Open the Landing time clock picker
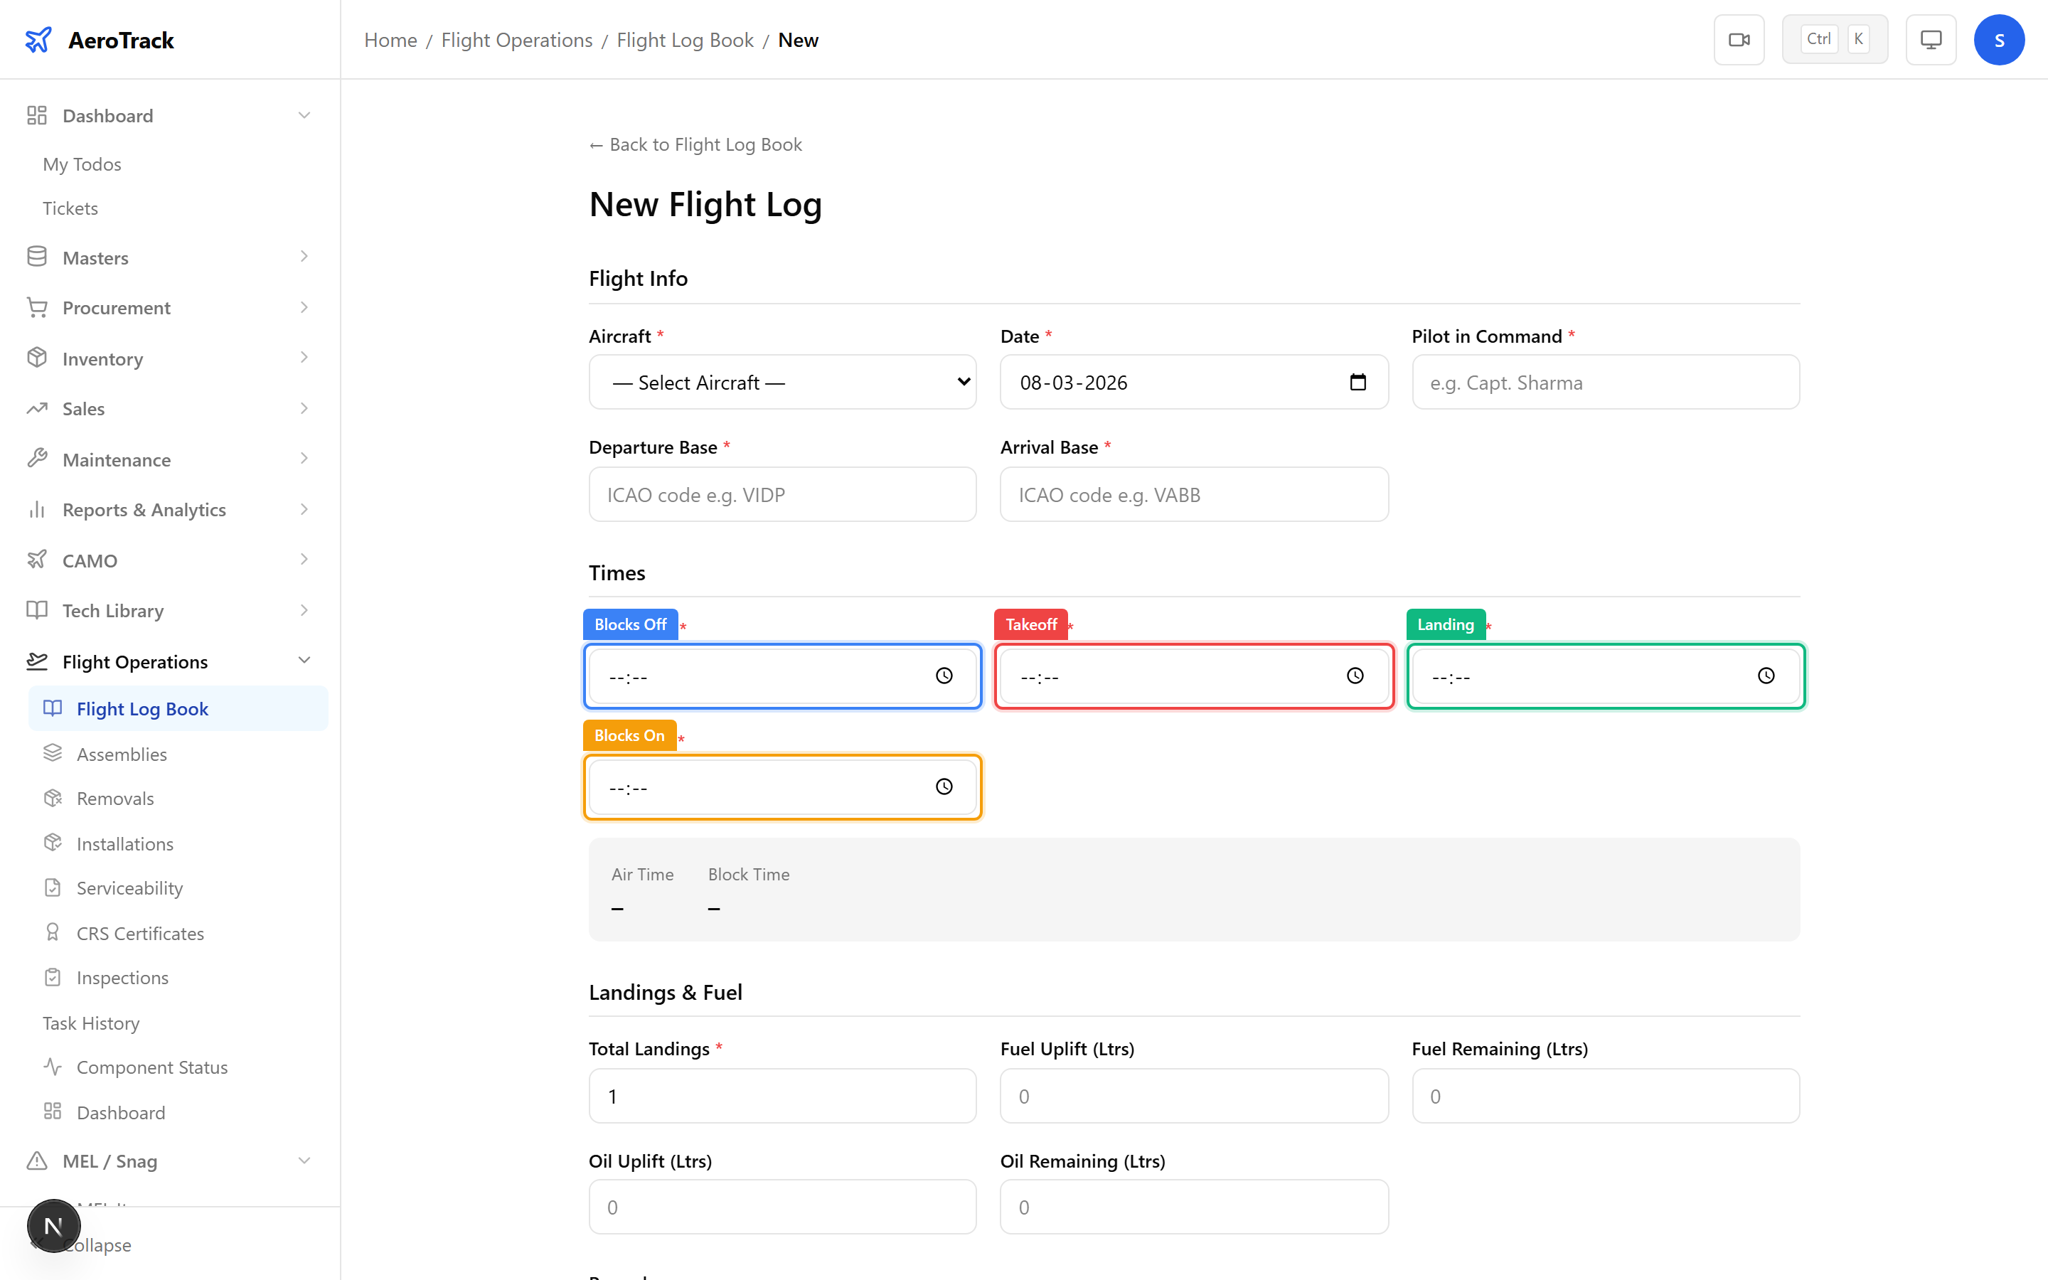This screenshot has height=1280, width=2048. [x=1767, y=676]
